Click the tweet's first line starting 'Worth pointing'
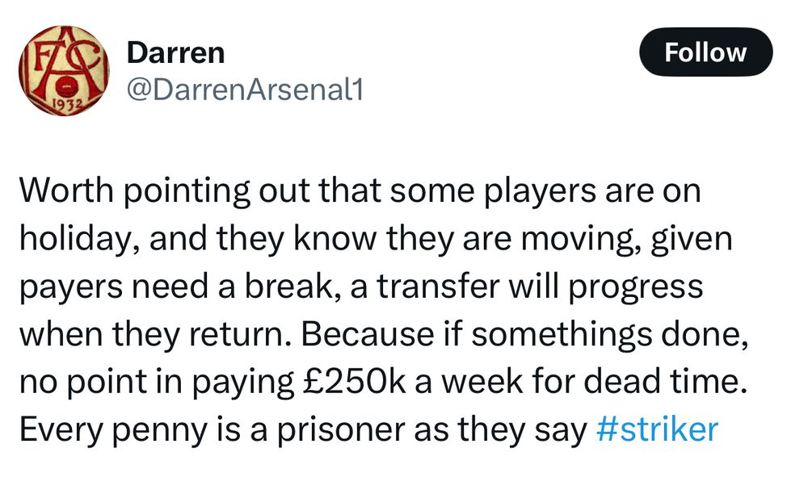 pyautogui.click(x=360, y=191)
